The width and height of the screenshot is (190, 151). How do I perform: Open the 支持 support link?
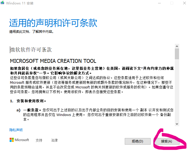(39, 140)
